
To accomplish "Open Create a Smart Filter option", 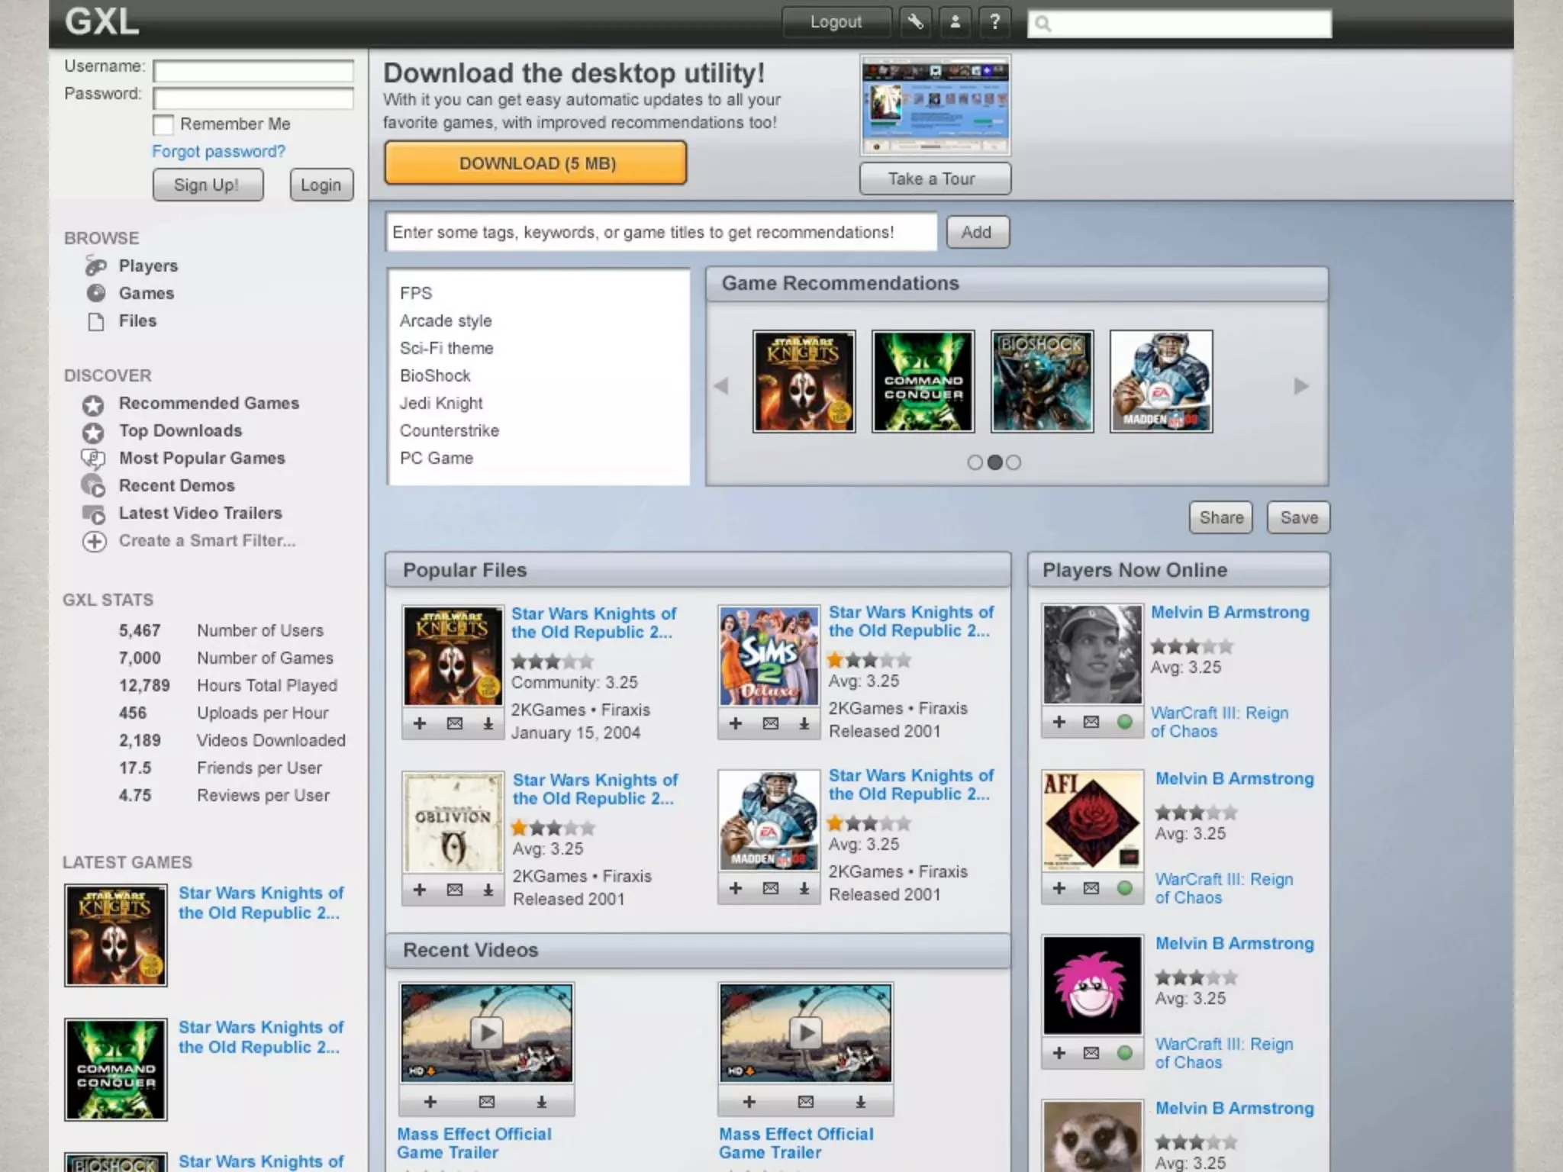I will pos(206,541).
